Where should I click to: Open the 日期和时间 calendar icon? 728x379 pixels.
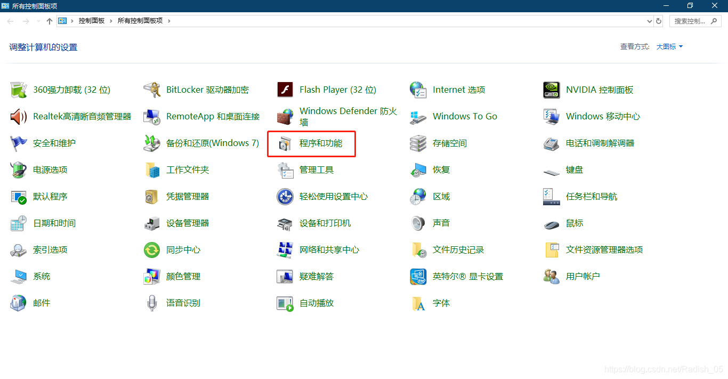click(x=19, y=223)
